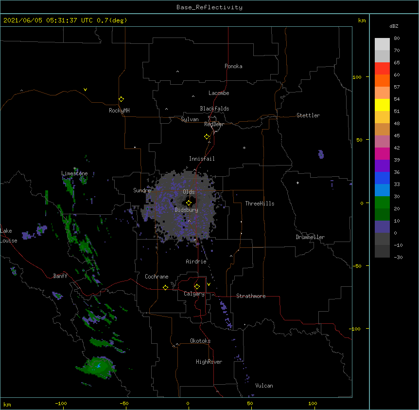Click the km unit label at the top right
Image resolution: width=419 pixels, height=410 pixels.
362,20
